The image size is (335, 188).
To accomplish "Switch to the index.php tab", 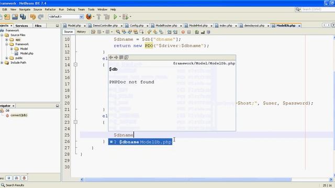I will (x=226, y=26).
